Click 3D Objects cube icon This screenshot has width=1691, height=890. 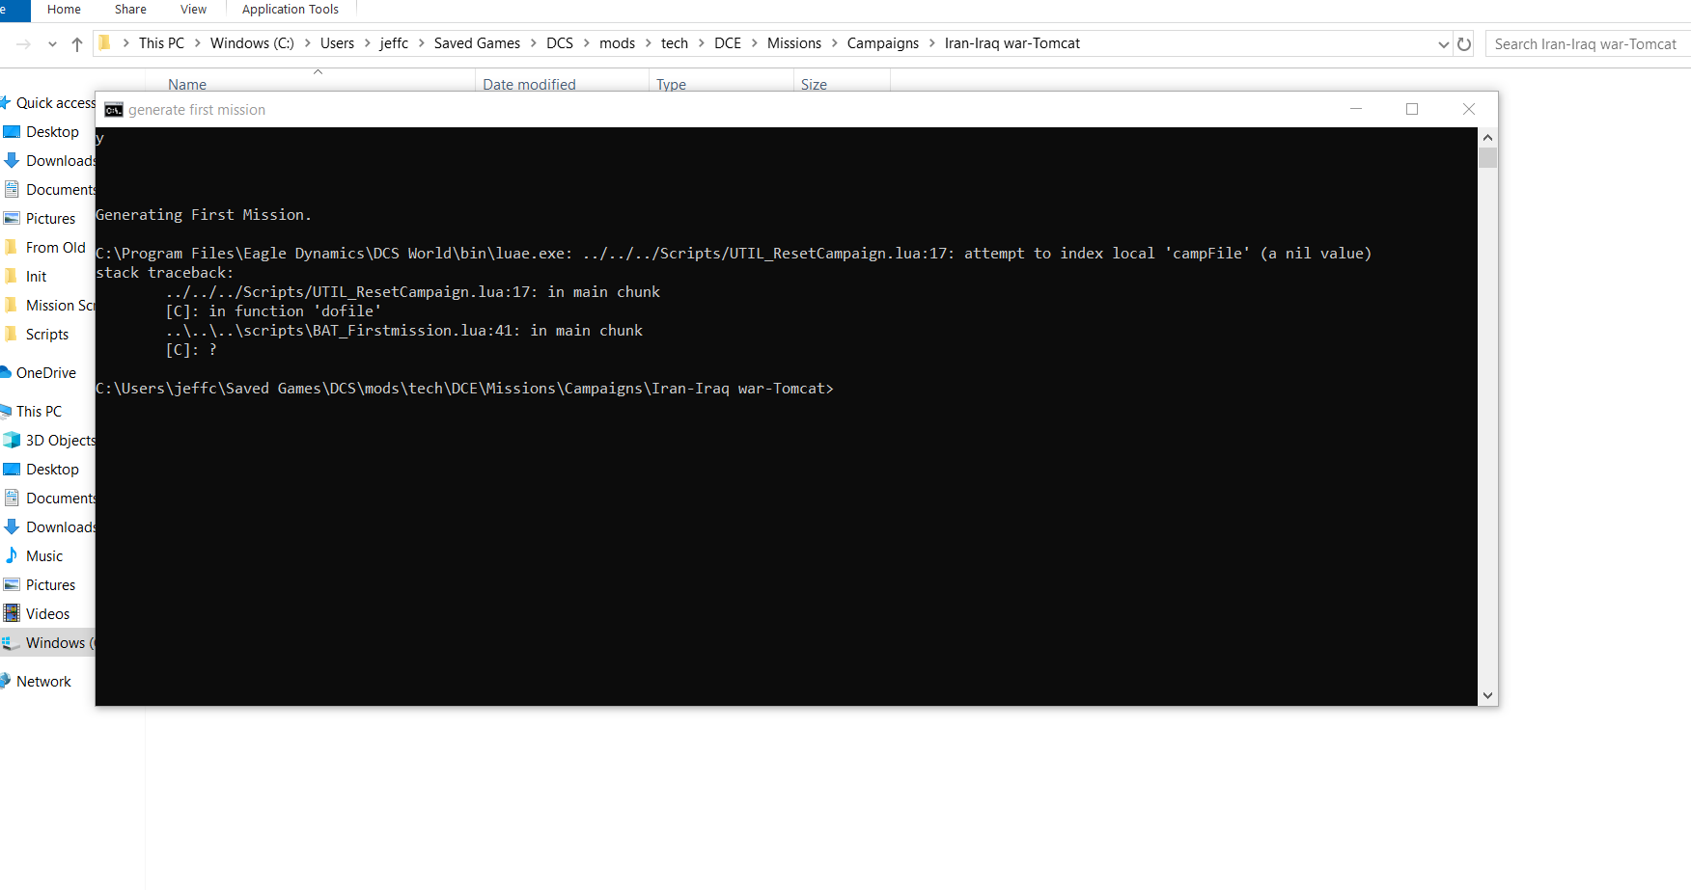pos(12,440)
